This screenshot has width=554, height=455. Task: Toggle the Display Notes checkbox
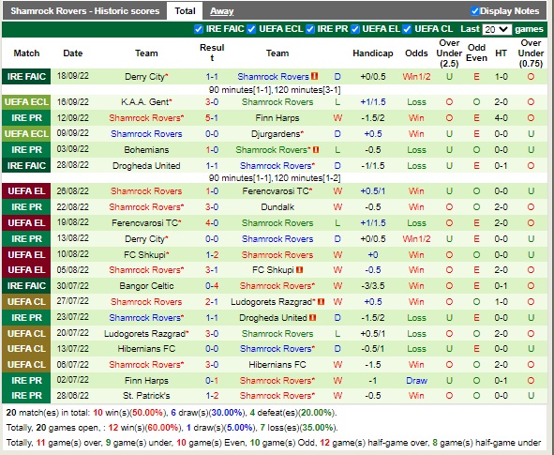475,11
